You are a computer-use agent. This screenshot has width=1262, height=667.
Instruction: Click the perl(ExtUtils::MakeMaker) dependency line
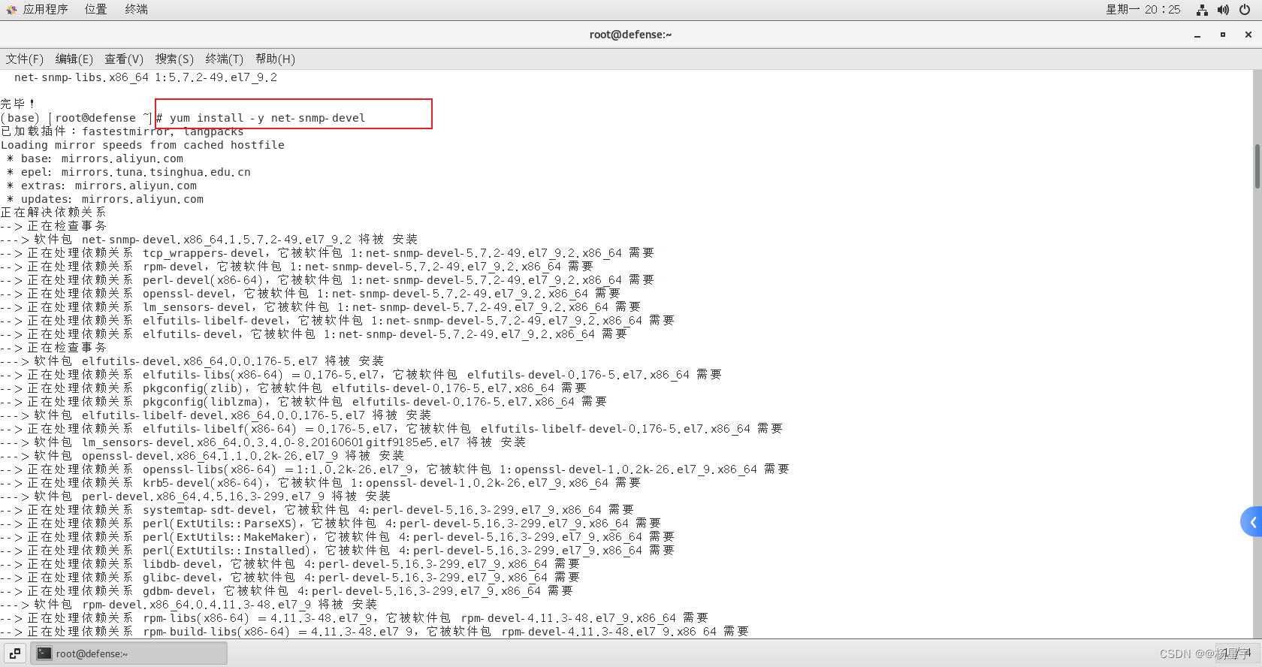point(337,537)
